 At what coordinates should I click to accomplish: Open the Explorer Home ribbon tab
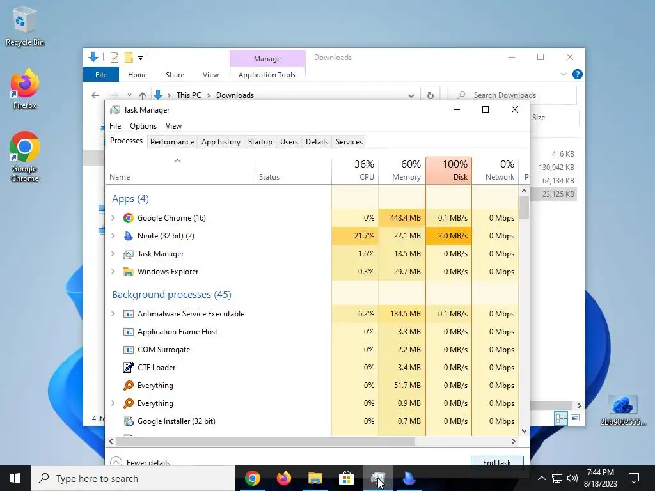tap(138, 75)
